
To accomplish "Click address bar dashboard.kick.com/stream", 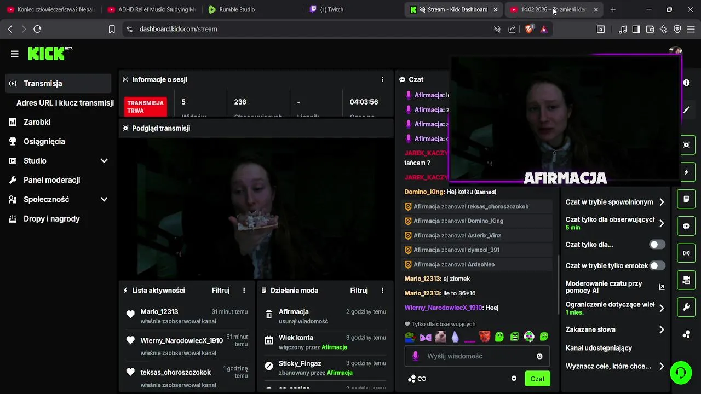I will click(178, 29).
